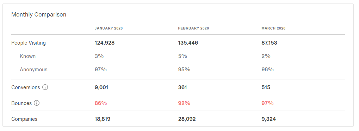Screen dimensions: 359x131
Task: Click the red 92% bounce value
Action: (x=184, y=103)
